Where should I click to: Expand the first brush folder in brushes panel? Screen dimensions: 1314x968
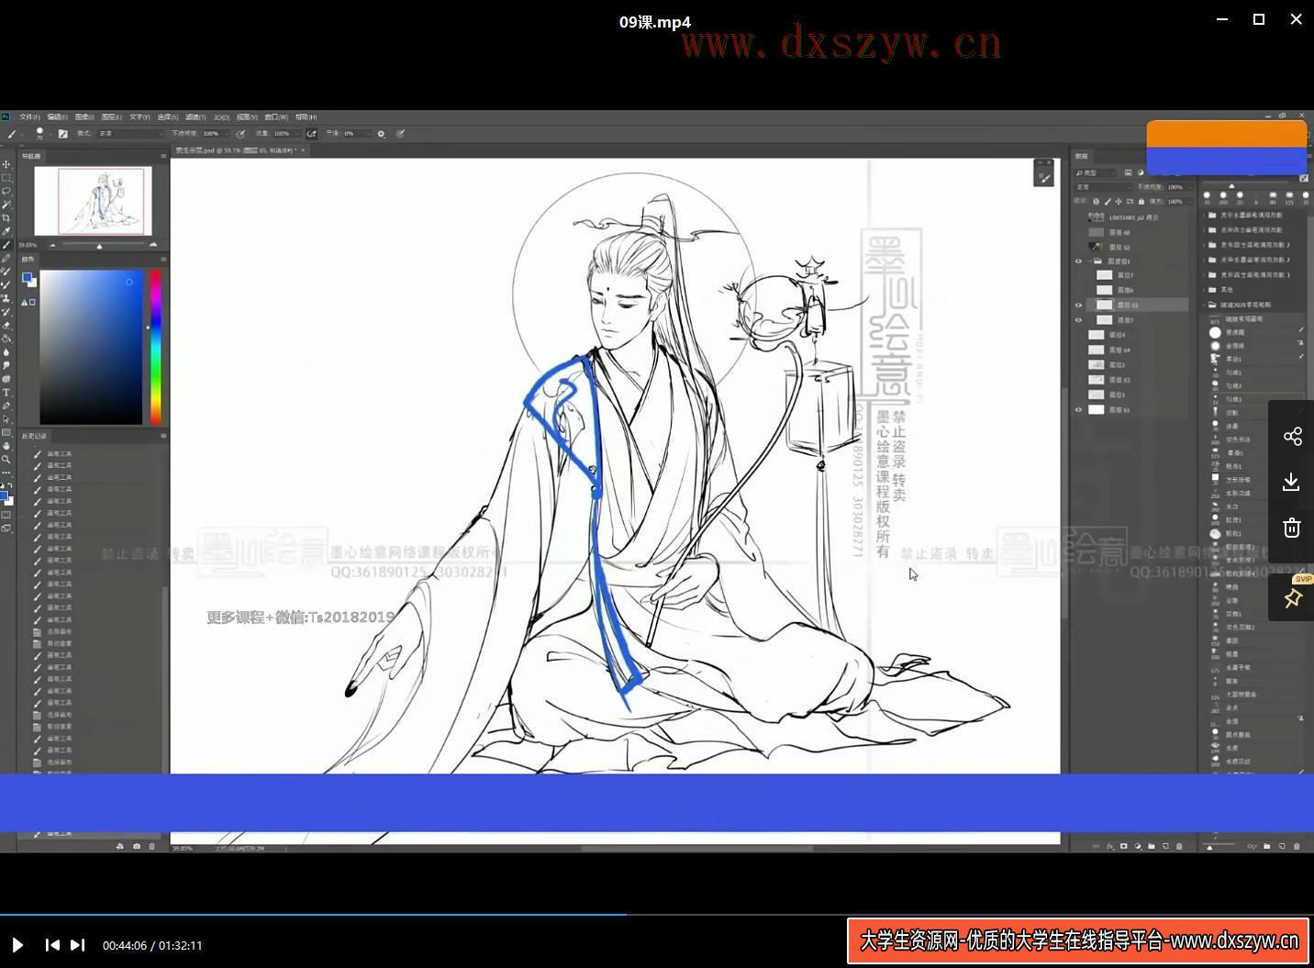point(1205,215)
